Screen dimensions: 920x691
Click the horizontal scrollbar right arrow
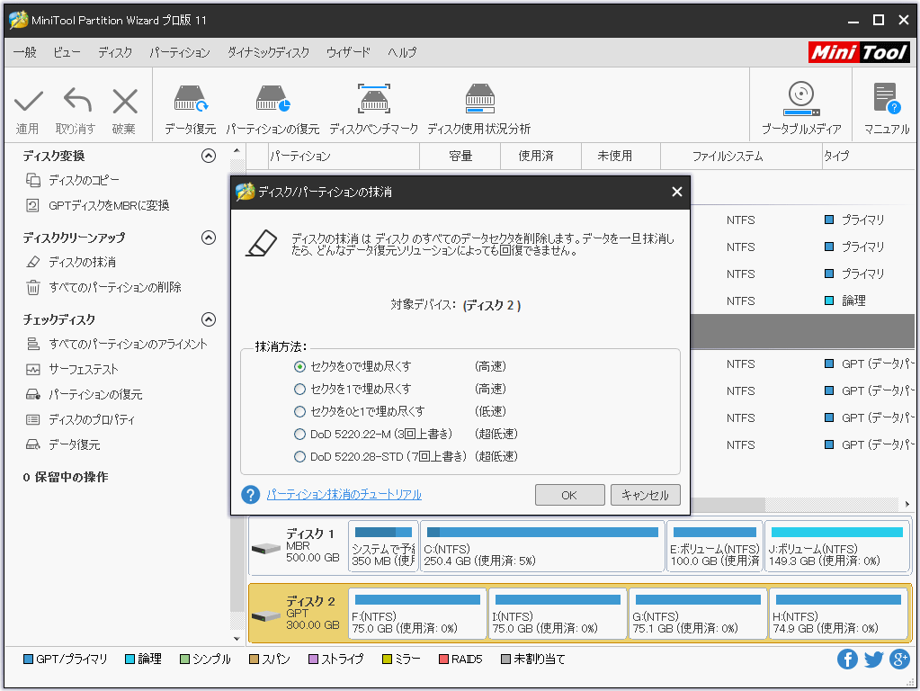coord(907,505)
